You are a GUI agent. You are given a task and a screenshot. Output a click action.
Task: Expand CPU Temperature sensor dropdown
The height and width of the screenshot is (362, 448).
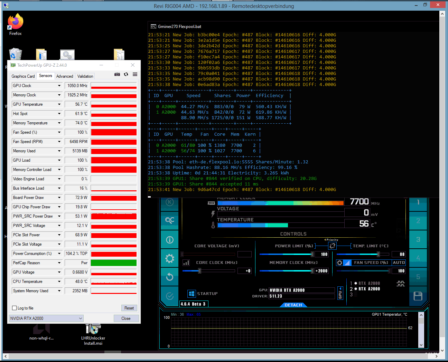click(x=59, y=282)
